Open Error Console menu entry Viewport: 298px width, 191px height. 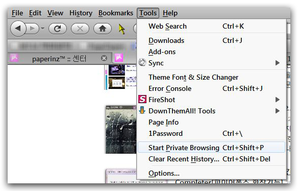(x=211, y=88)
